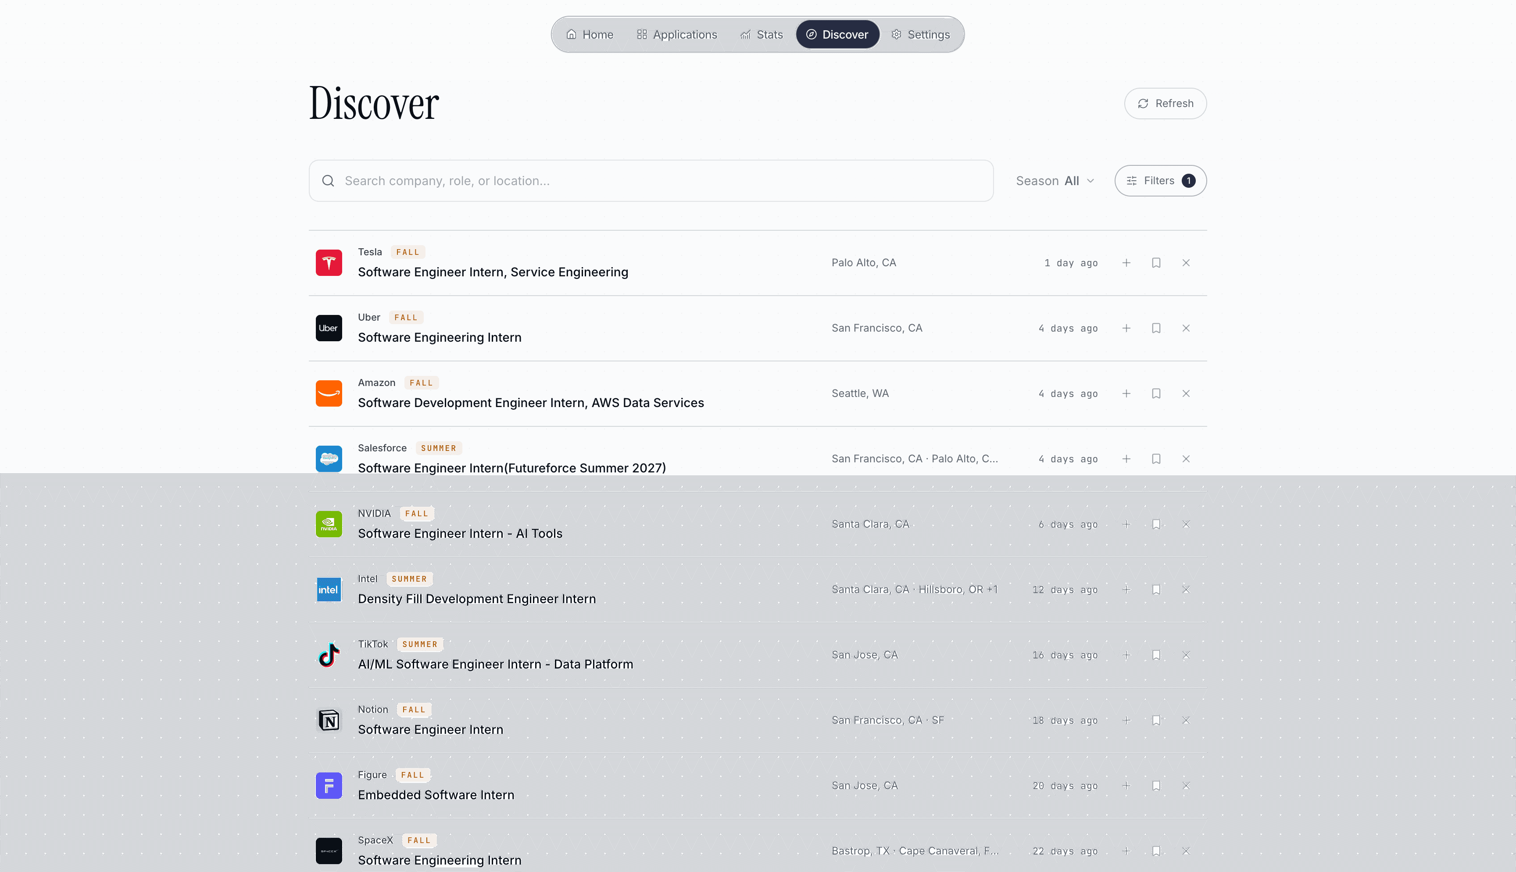Viewport: 1516px width, 872px height.
Task: Focus the company search field
Action: [651, 181]
